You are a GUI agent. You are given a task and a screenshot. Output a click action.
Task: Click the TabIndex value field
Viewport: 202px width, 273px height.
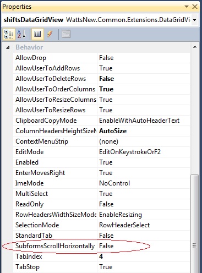click(x=144, y=256)
